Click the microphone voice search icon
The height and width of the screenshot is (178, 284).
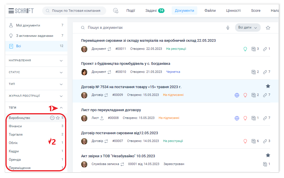228,28
